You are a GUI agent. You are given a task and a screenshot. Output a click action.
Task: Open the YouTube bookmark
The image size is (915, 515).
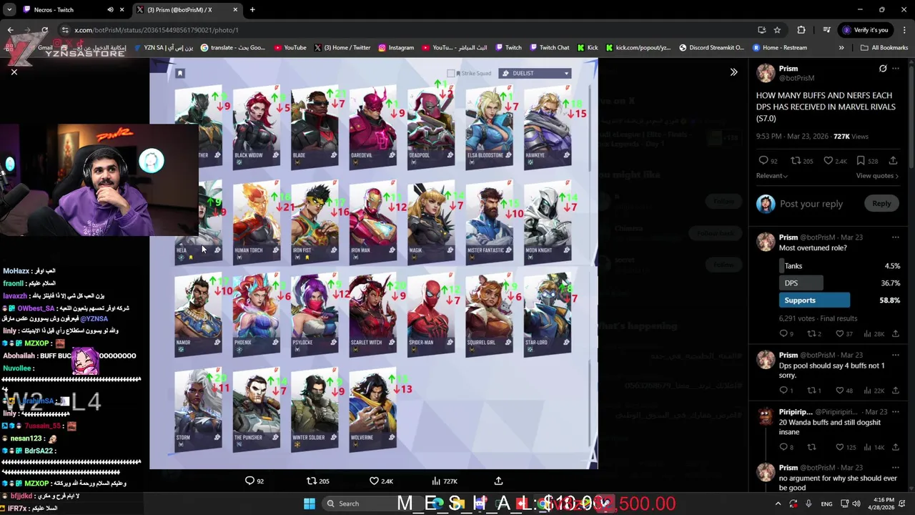pos(290,48)
